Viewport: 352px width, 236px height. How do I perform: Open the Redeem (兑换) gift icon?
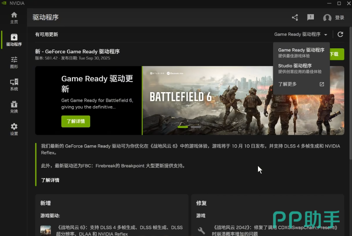(x=14, y=107)
